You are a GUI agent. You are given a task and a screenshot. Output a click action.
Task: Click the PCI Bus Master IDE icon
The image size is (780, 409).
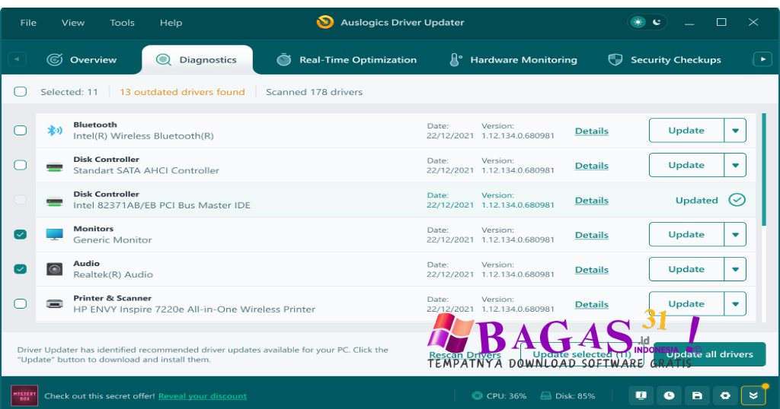[54, 202]
